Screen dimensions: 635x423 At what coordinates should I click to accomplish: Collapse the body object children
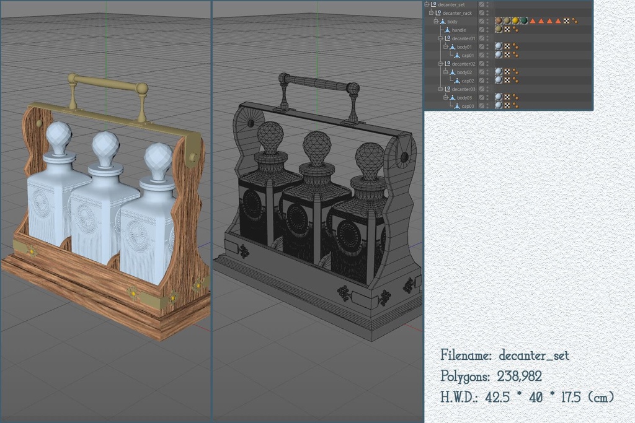(x=436, y=22)
